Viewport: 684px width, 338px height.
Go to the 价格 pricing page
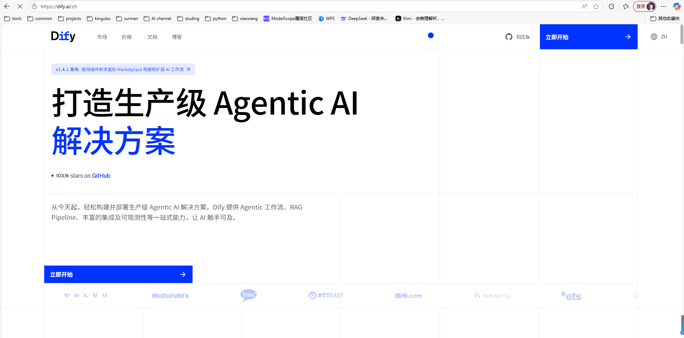127,37
